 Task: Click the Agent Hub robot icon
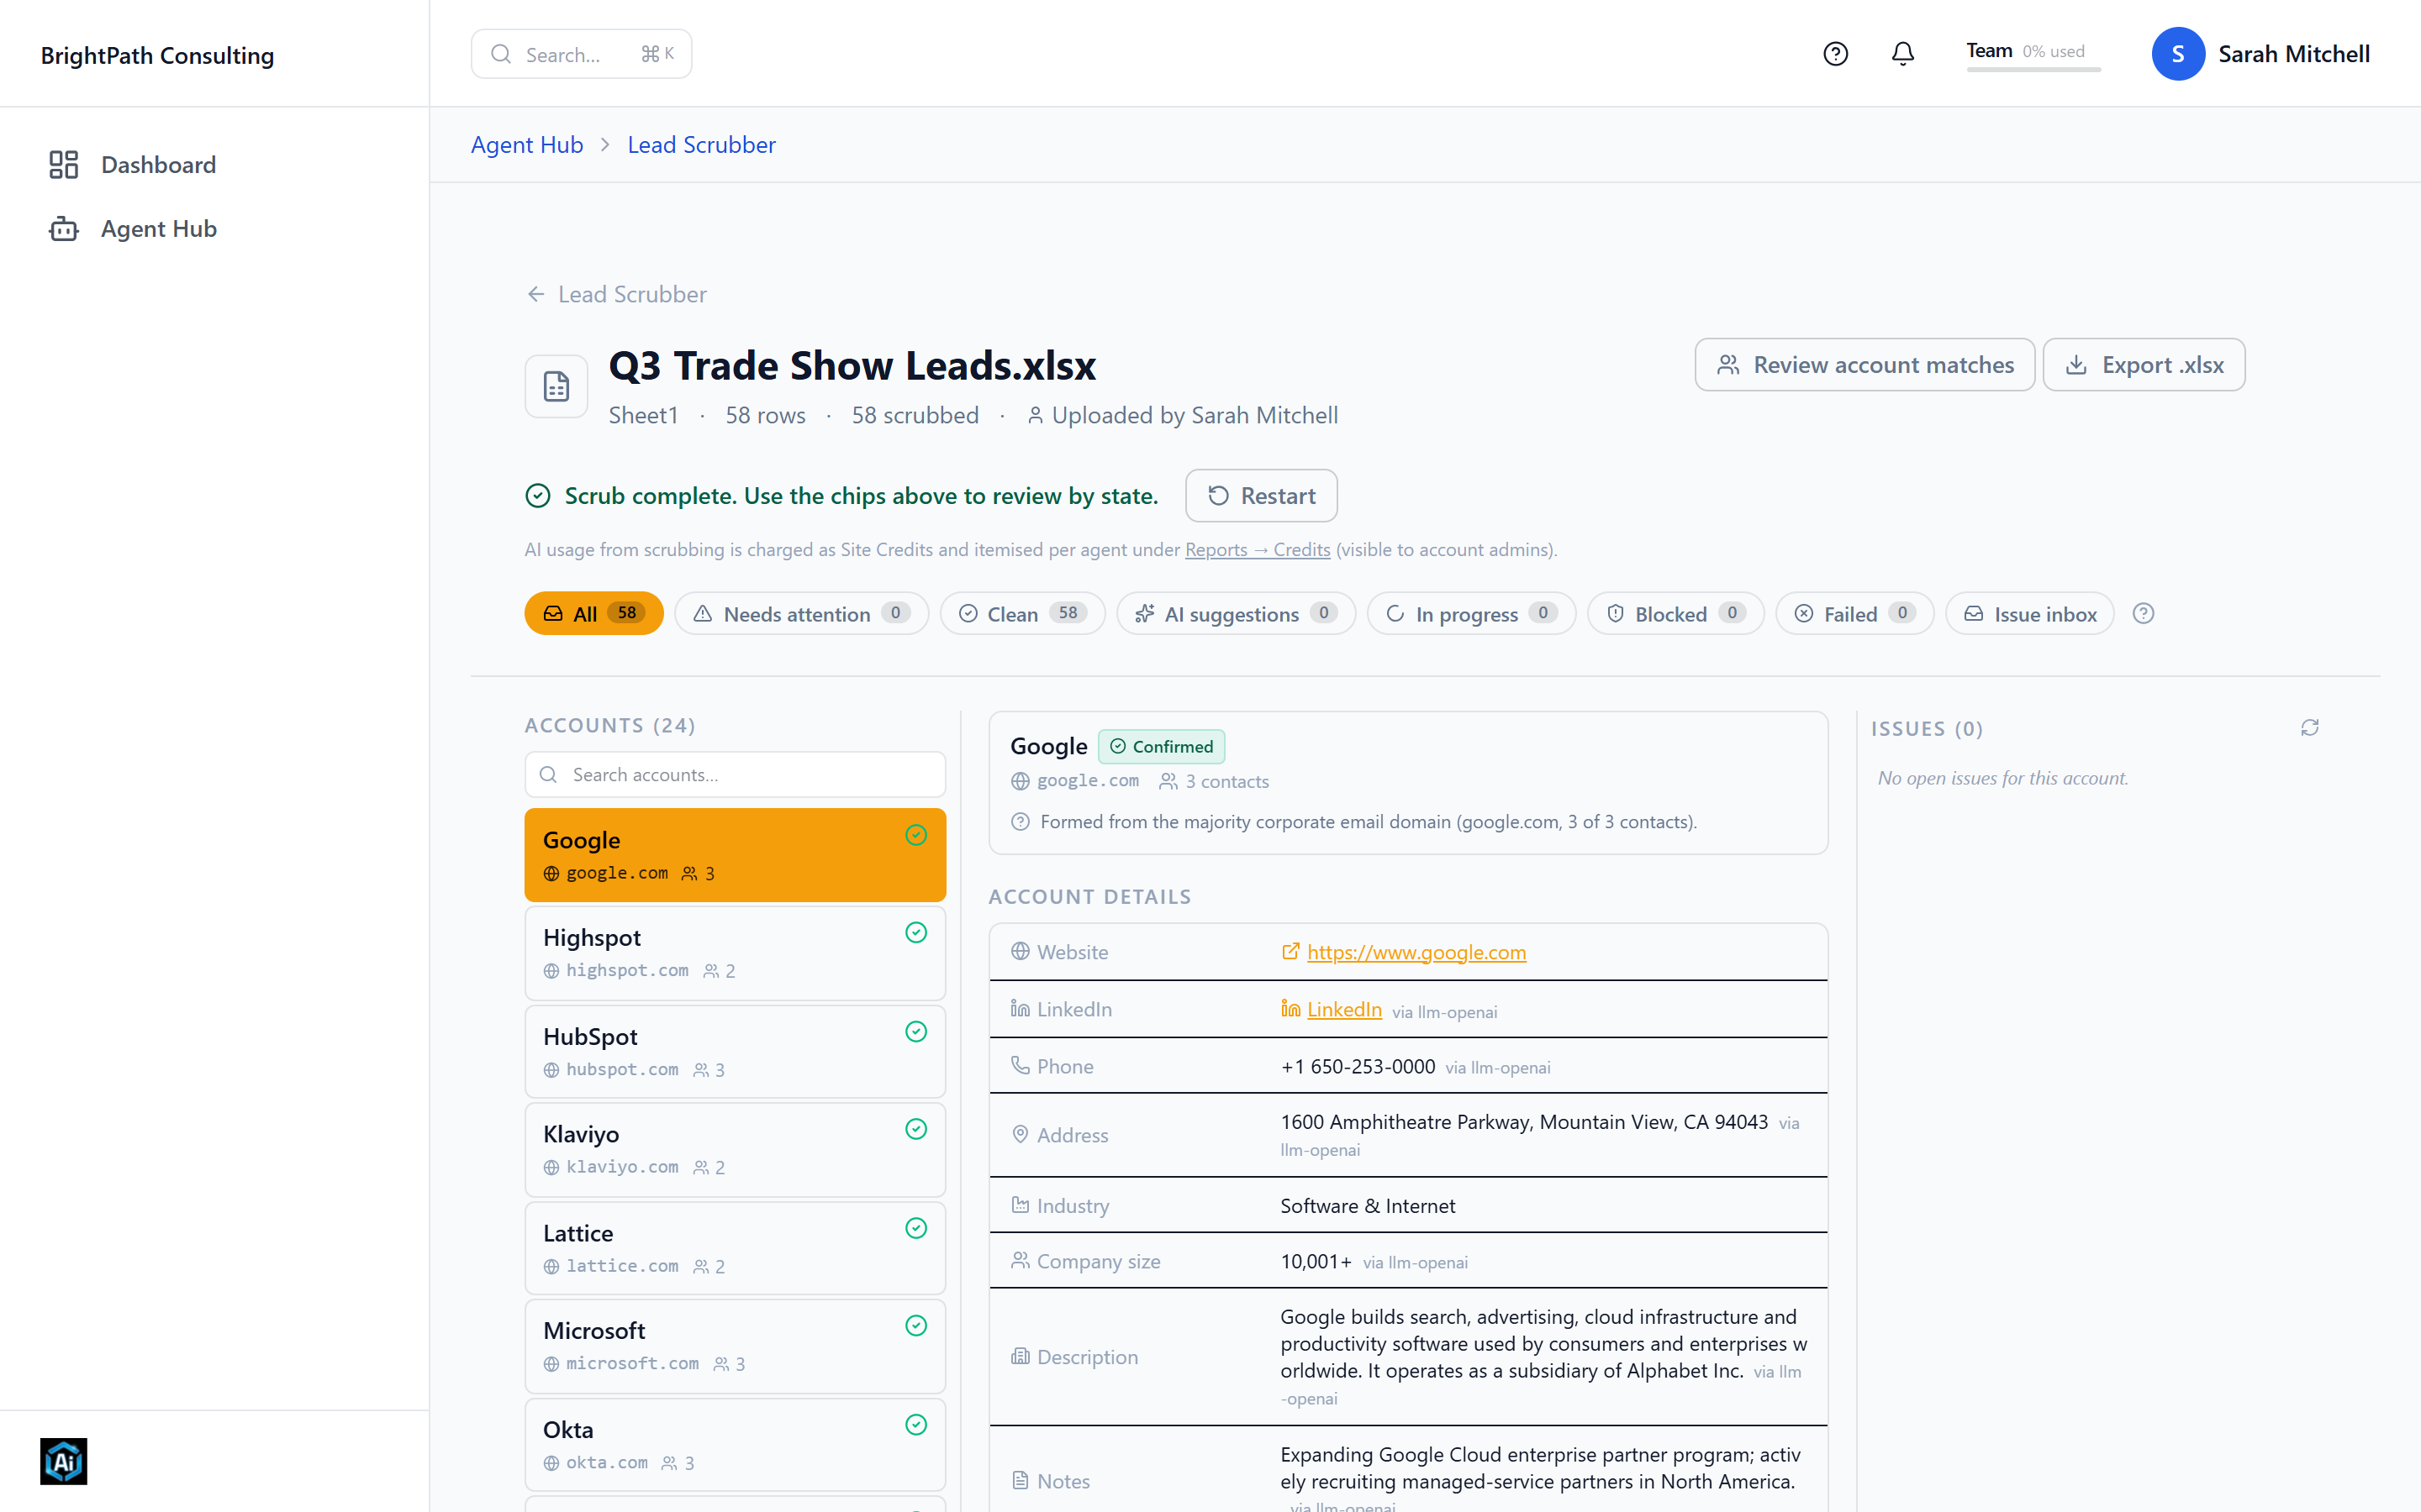point(64,229)
